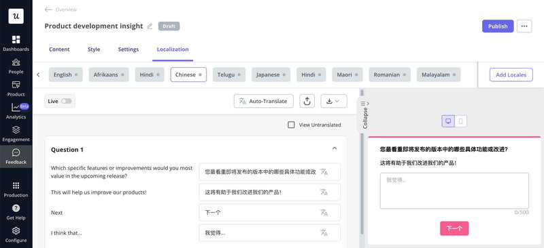Select the Maori locale

[347, 75]
